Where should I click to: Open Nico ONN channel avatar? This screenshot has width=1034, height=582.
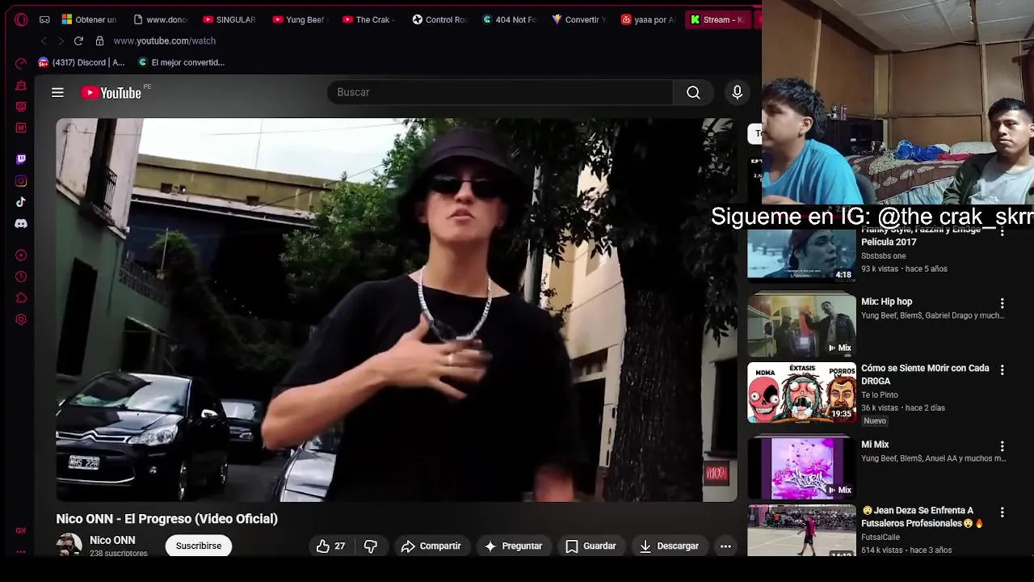click(69, 546)
